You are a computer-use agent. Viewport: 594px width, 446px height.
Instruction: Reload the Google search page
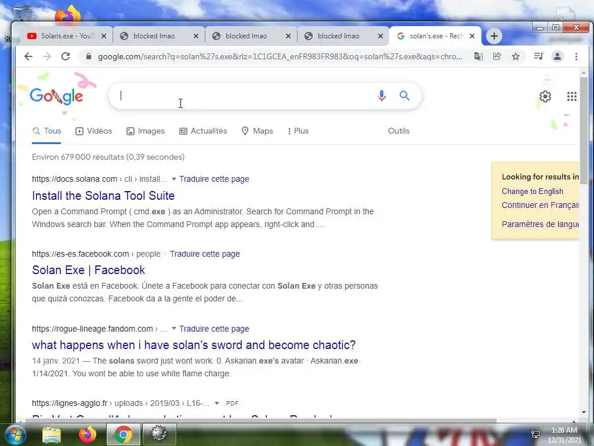[66, 56]
